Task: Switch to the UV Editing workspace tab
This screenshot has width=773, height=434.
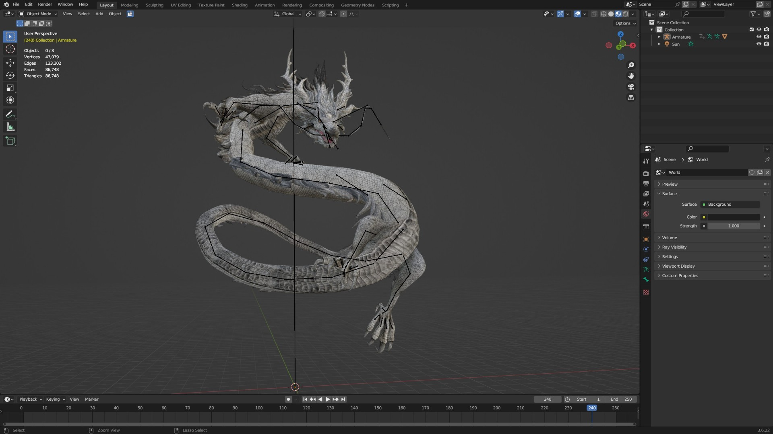Action: point(181,5)
